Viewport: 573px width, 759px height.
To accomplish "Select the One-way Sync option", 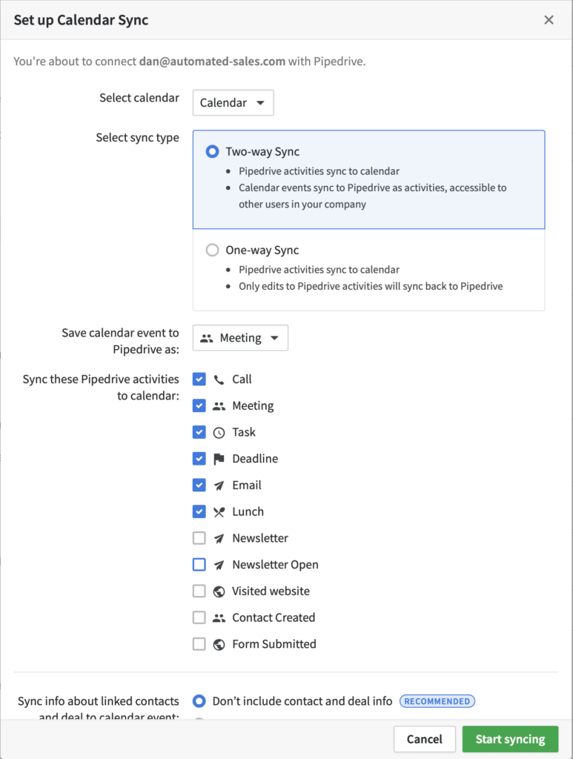I will (x=212, y=250).
